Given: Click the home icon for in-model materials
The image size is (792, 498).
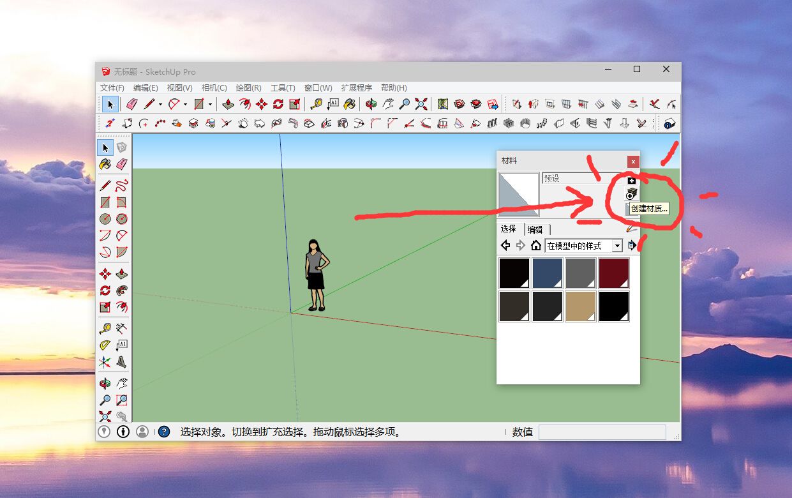Looking at the screenshot, I should (x=536, y=245).
